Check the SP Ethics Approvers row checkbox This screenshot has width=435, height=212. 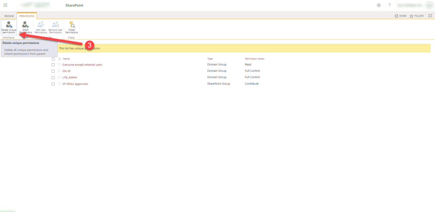53,84
